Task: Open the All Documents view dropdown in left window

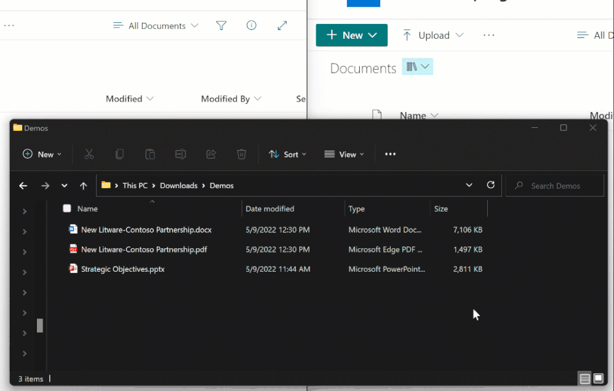Action: pos(156,26)
